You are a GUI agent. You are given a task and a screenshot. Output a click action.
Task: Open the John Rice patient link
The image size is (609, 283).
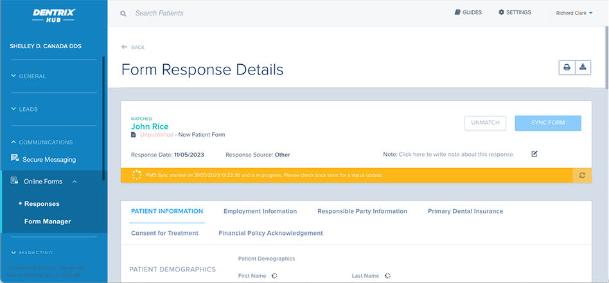click(x=150, y=126)
